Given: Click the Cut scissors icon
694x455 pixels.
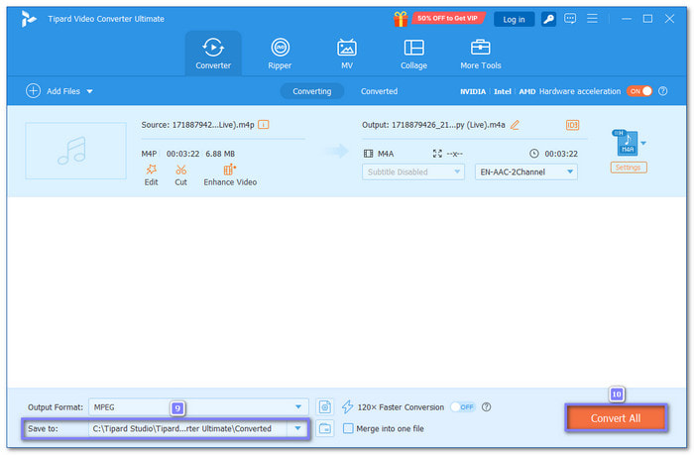Looking at the screenshot, I should (x=180, y=171).
